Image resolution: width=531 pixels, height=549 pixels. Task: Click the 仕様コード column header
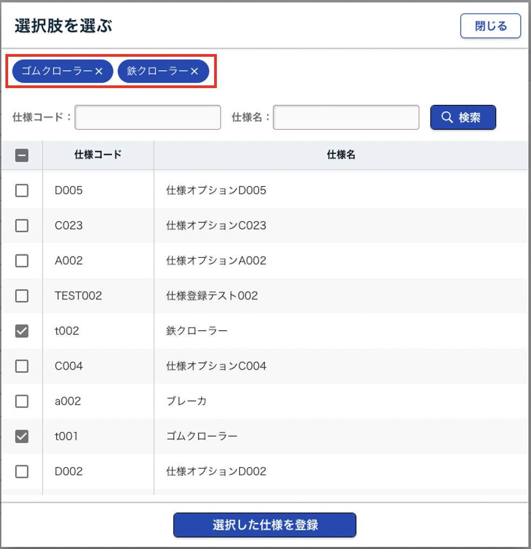click(98, 155)
